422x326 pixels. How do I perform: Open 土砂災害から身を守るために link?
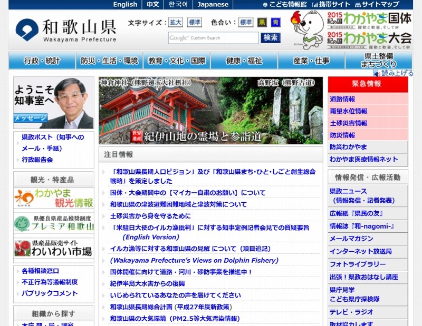(150, 216)
